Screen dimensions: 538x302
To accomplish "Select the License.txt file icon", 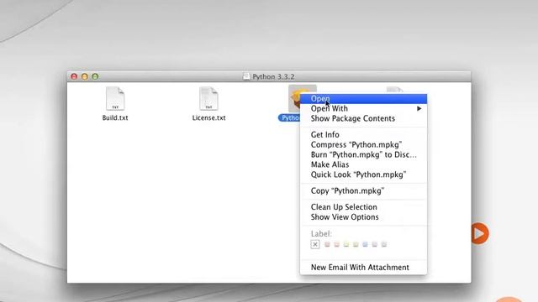I will pos(208,99).
